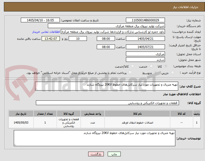Click the ساعت باقی مانده countdown field
205x161 pixels.
pyautogui.click(x=51, y=38)
